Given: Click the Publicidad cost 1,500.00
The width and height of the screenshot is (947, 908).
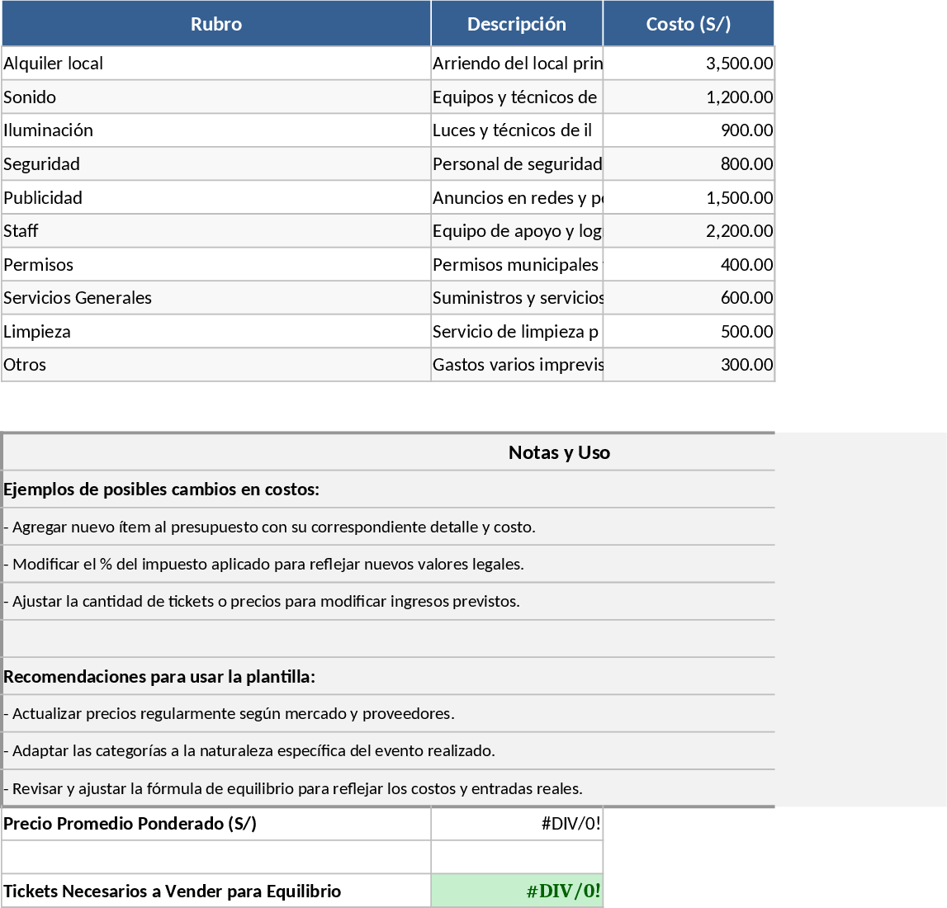Looking at the screenshot, I should [x=689, y=198].
